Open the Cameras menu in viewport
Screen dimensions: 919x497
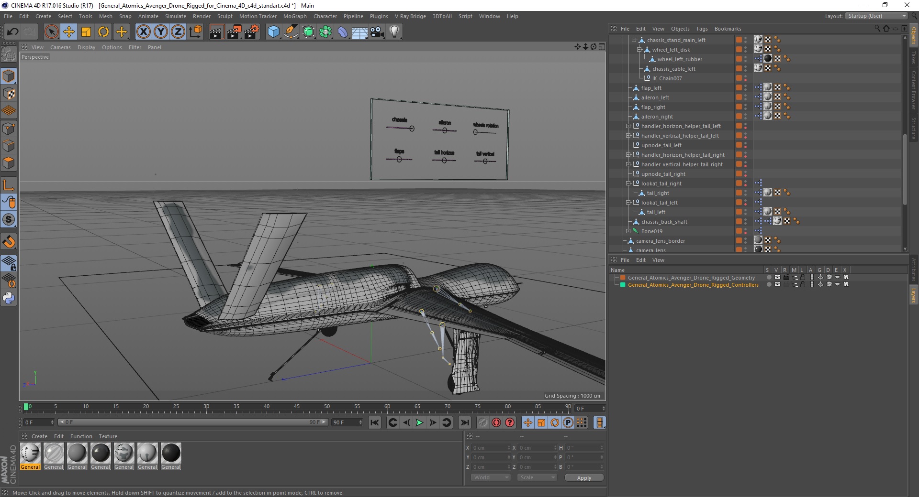pyautogui.click(x=60, y=47)
